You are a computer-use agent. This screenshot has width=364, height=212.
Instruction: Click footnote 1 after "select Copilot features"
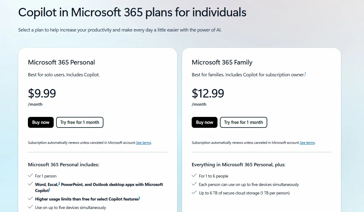pos(140,197)
